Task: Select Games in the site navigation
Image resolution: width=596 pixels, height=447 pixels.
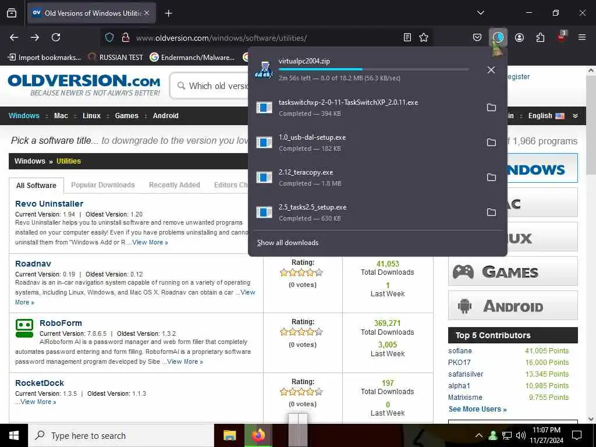Action: pos(126,116)
